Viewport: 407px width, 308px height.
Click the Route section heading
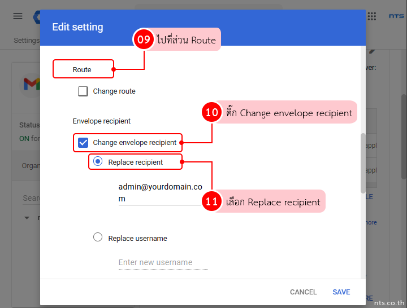82,70
